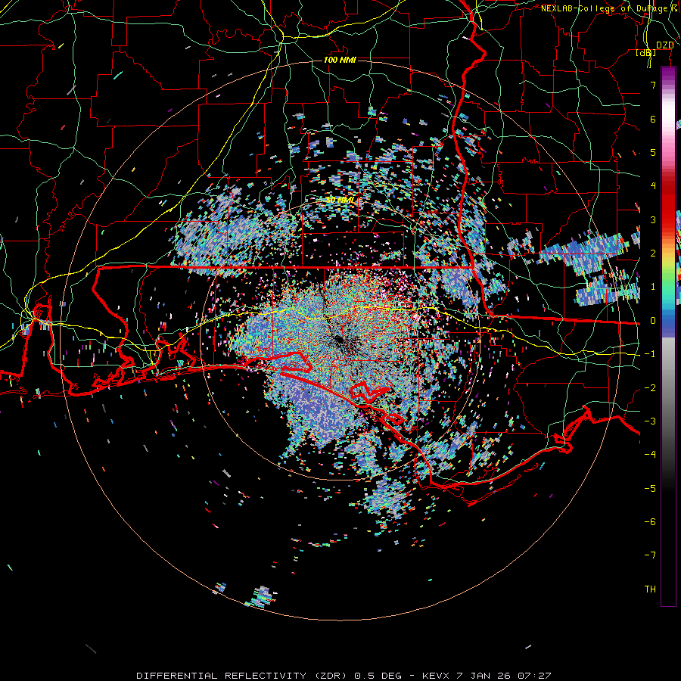Screen dimensions: 681x681
Task: Click the DZD label above the color scale
Action: tap(665, 45)
